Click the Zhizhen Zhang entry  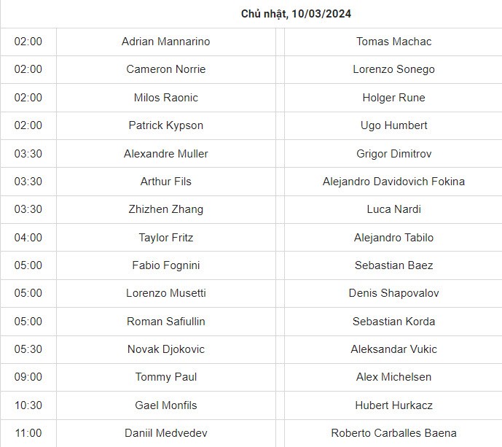165,209
